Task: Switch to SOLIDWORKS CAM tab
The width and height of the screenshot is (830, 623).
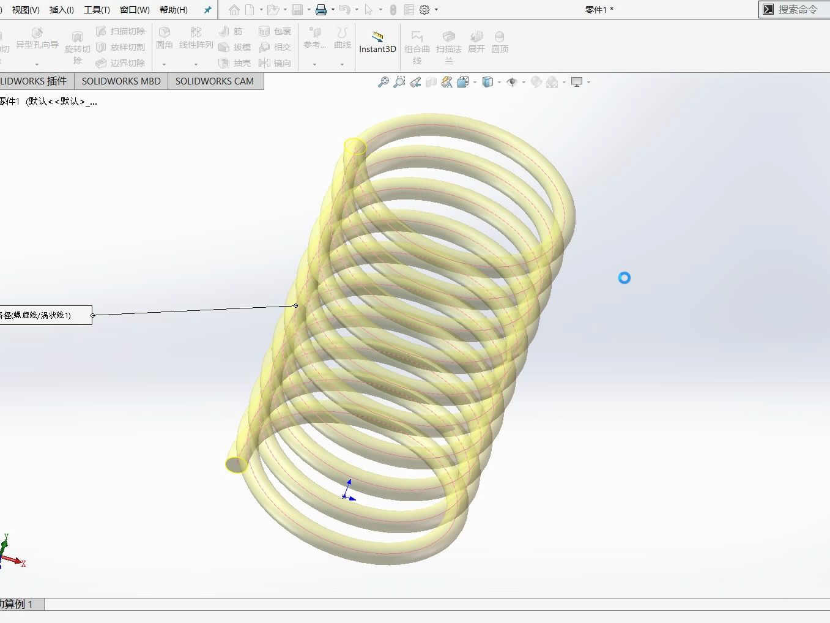Action: coord(215,81)
